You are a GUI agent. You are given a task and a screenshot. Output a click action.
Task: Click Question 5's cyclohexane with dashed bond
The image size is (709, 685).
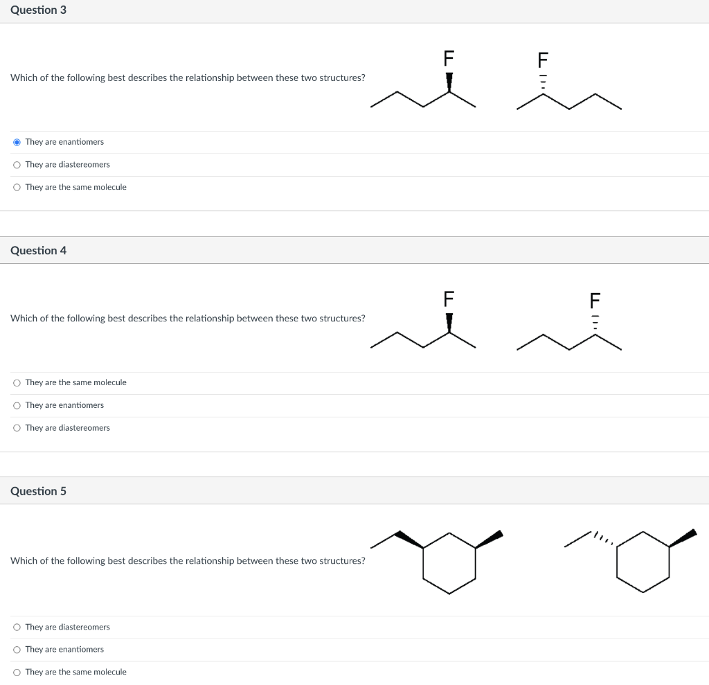pos(631,560)
